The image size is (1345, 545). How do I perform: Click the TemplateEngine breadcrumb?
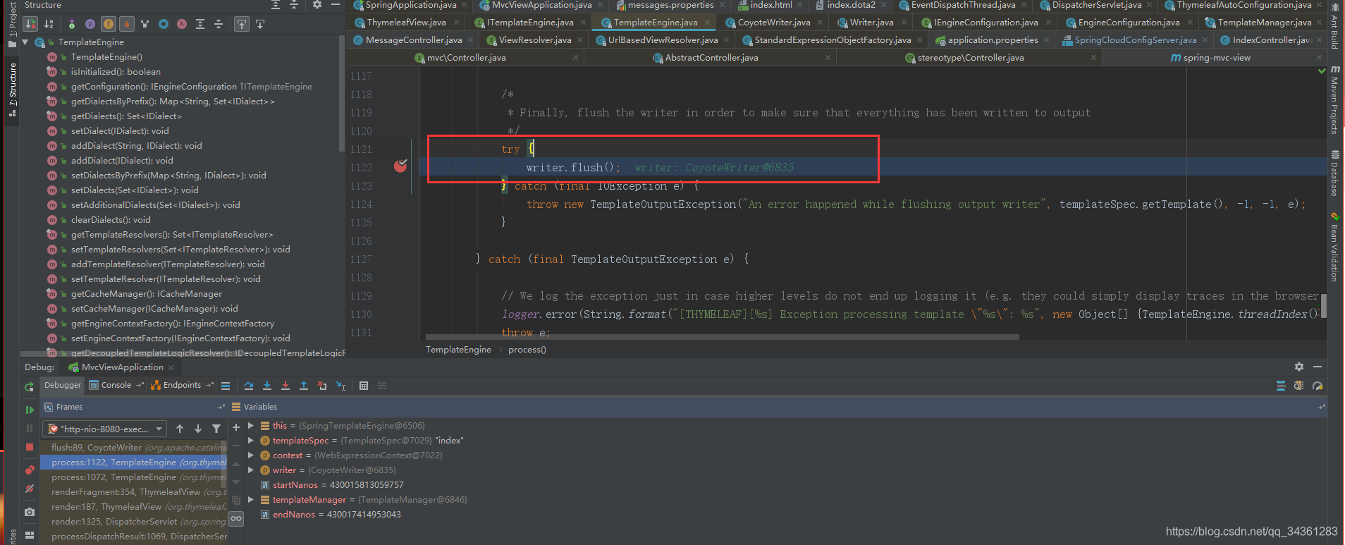458,350
